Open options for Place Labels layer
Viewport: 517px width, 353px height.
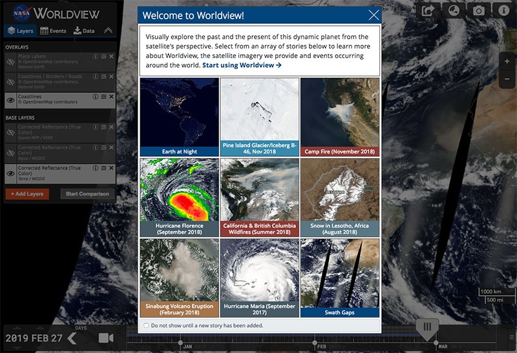[x=103, y=56]
